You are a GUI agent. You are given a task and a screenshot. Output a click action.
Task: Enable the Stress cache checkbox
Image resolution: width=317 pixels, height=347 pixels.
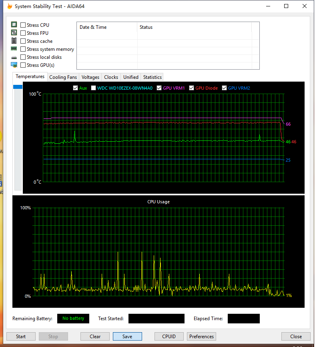tap(23, 41)
